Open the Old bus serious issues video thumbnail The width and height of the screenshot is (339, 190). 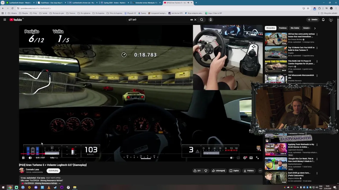(x=276, y=39)
